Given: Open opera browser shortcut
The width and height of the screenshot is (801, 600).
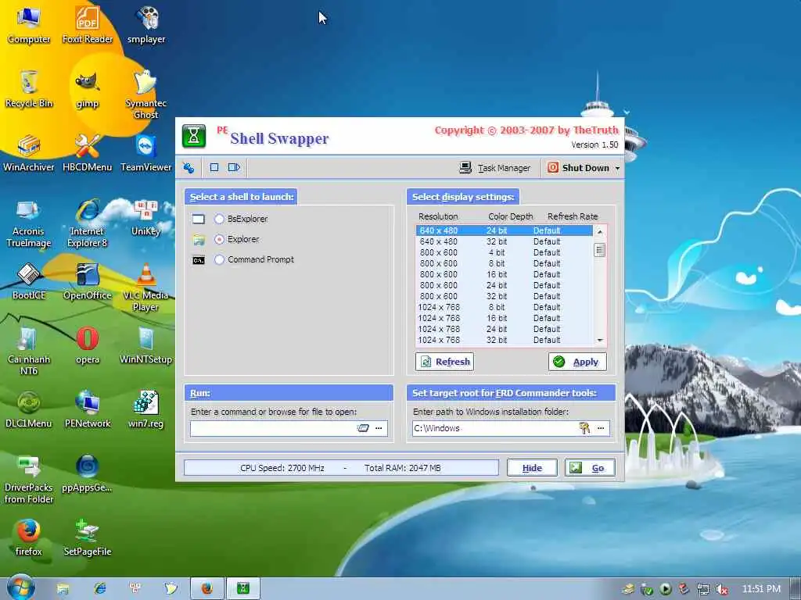Looking at the screenshot, I should [x=88, y=345].
